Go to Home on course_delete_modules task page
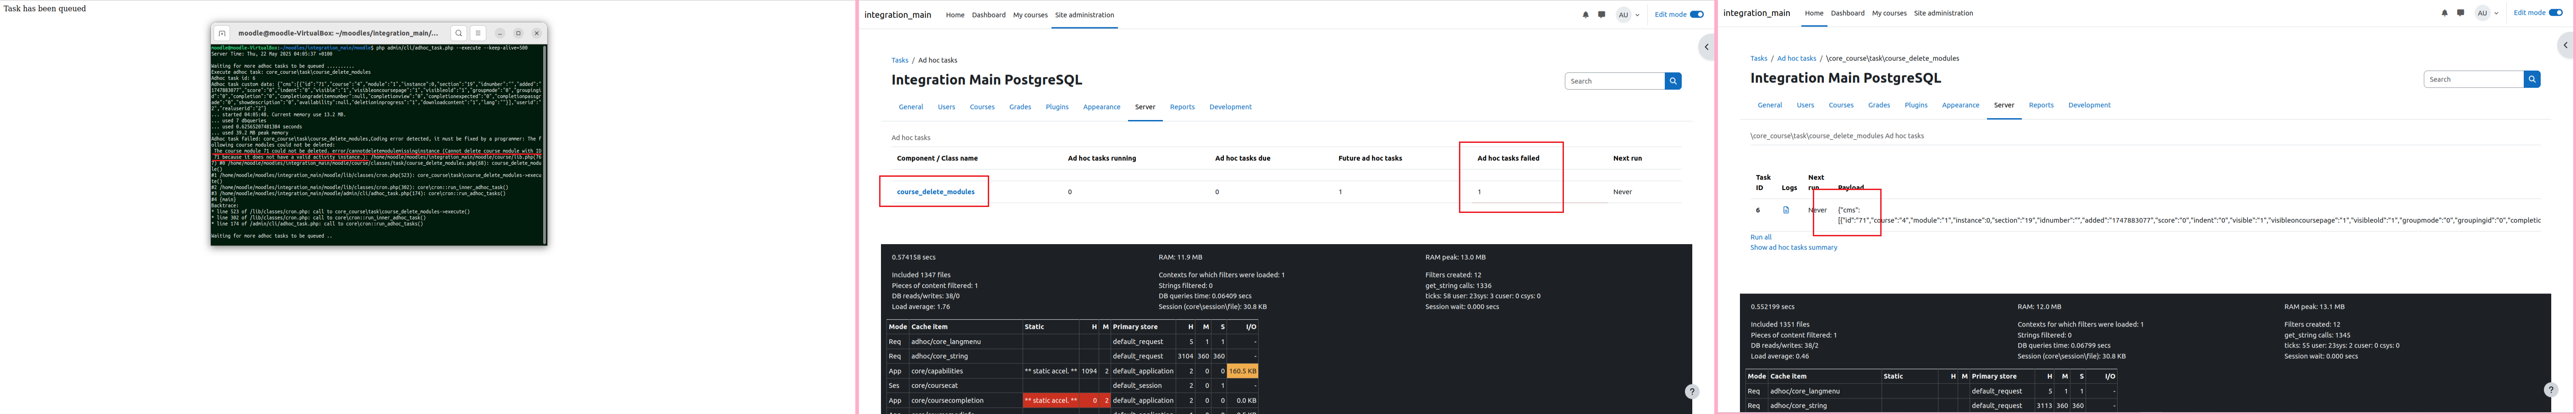Viewport: 2576px width, 414px height. (x=1814, y=13)
